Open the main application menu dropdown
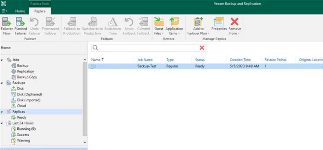This screenshot has width=323, height=150. coord(4,11)
